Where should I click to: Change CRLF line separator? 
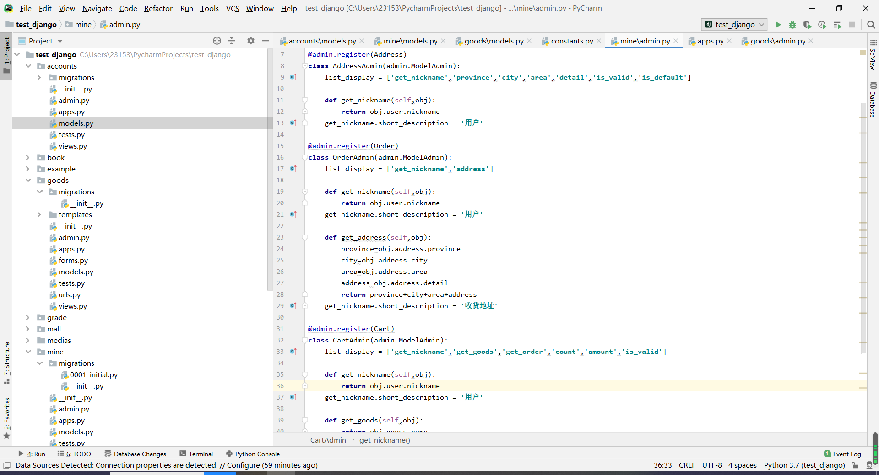[x=687, y=465]
